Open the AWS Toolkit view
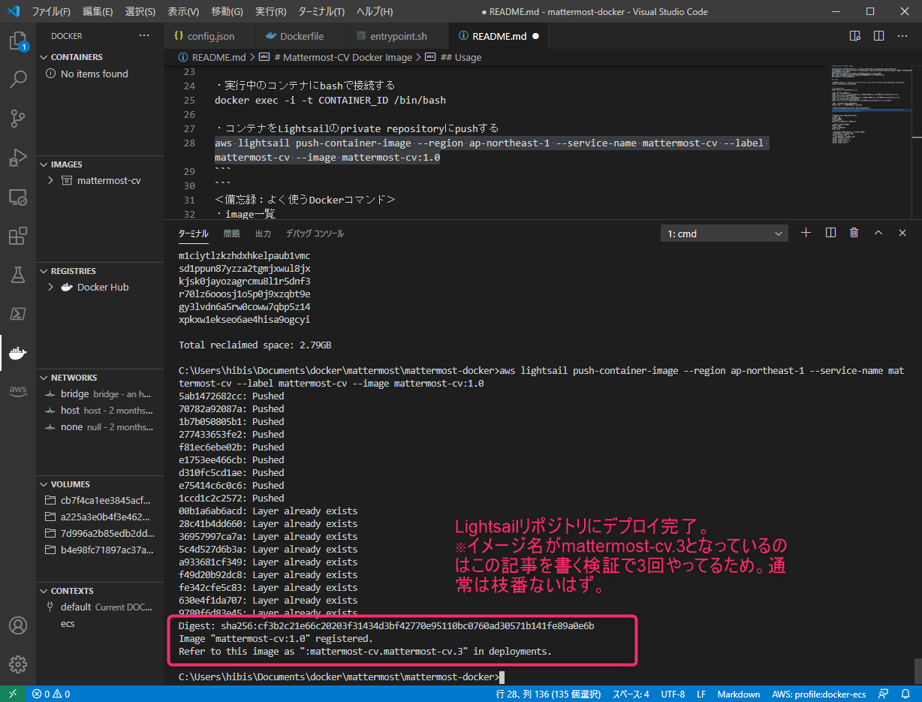 [18, 391]
